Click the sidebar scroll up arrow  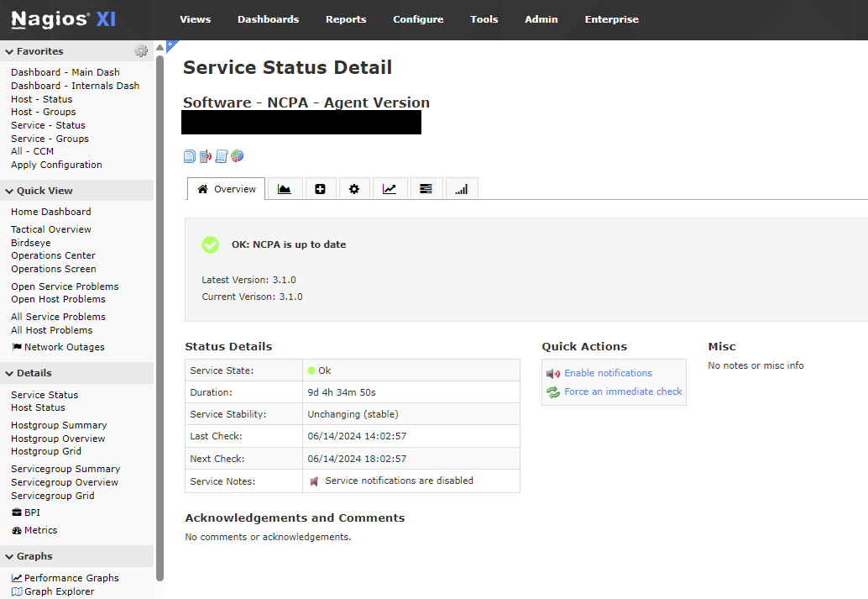click(160, 47)
